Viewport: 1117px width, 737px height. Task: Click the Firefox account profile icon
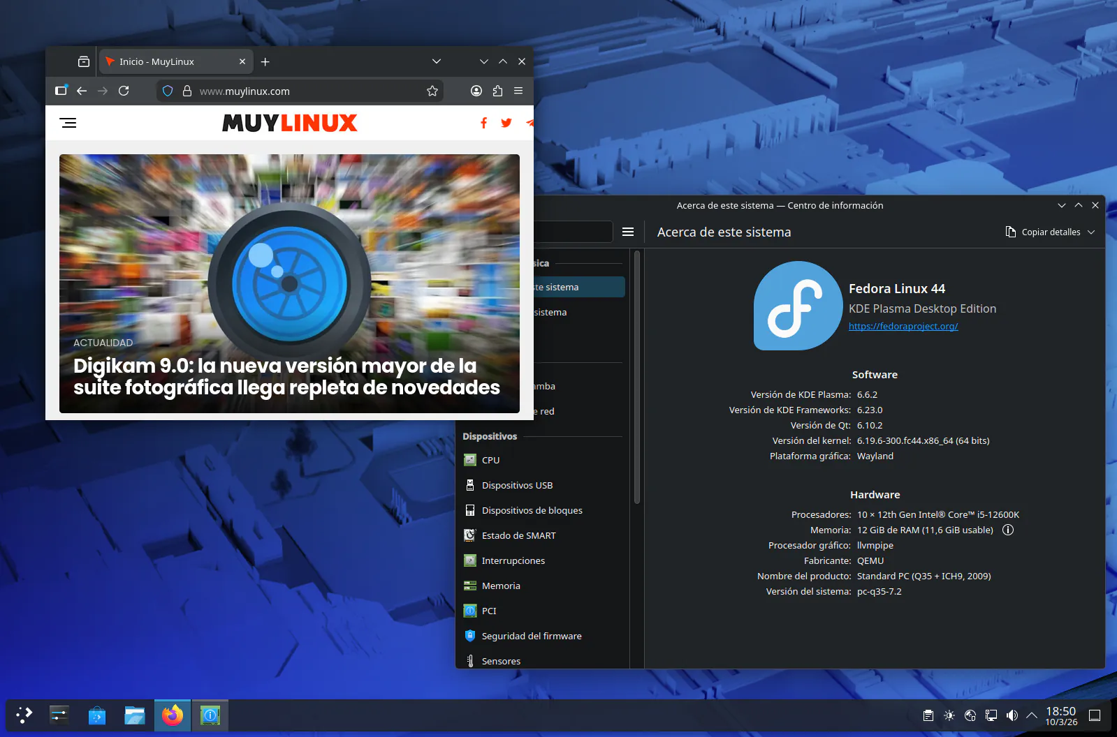point(476,91)
